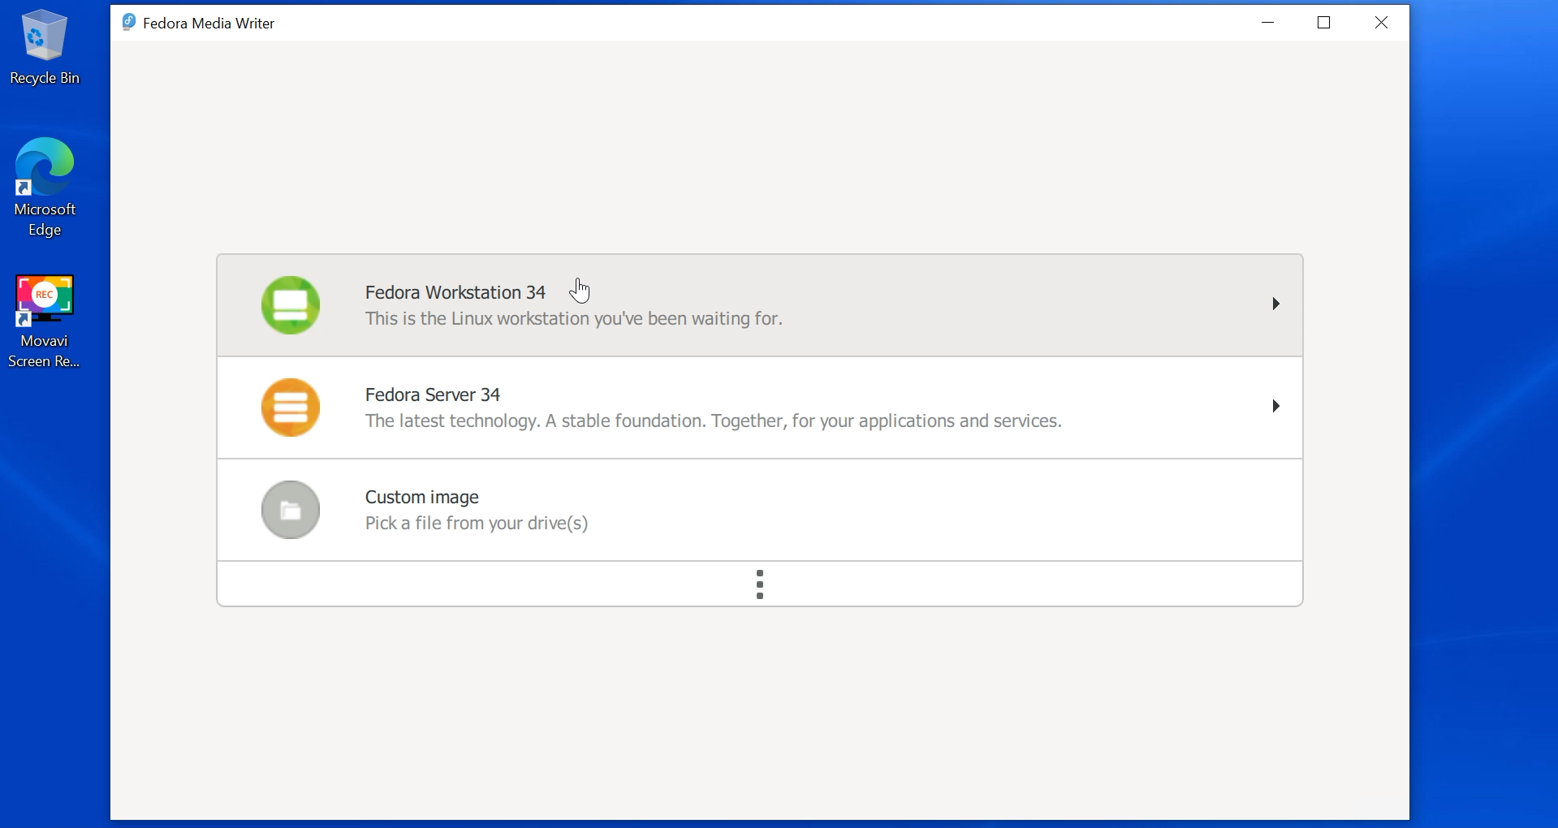
Task: Maximize the Fedora Media Writer window
Action: coord(1323,22)
